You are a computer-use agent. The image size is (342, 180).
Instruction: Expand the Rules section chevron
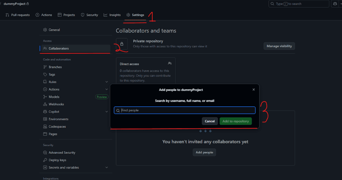pyautogui.click(x=107, y=82)
